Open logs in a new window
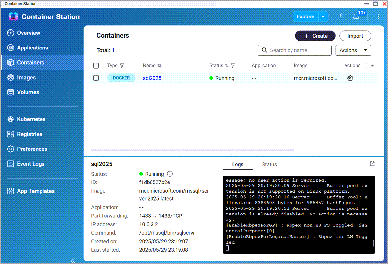The image size is (388, 264). 372,164
